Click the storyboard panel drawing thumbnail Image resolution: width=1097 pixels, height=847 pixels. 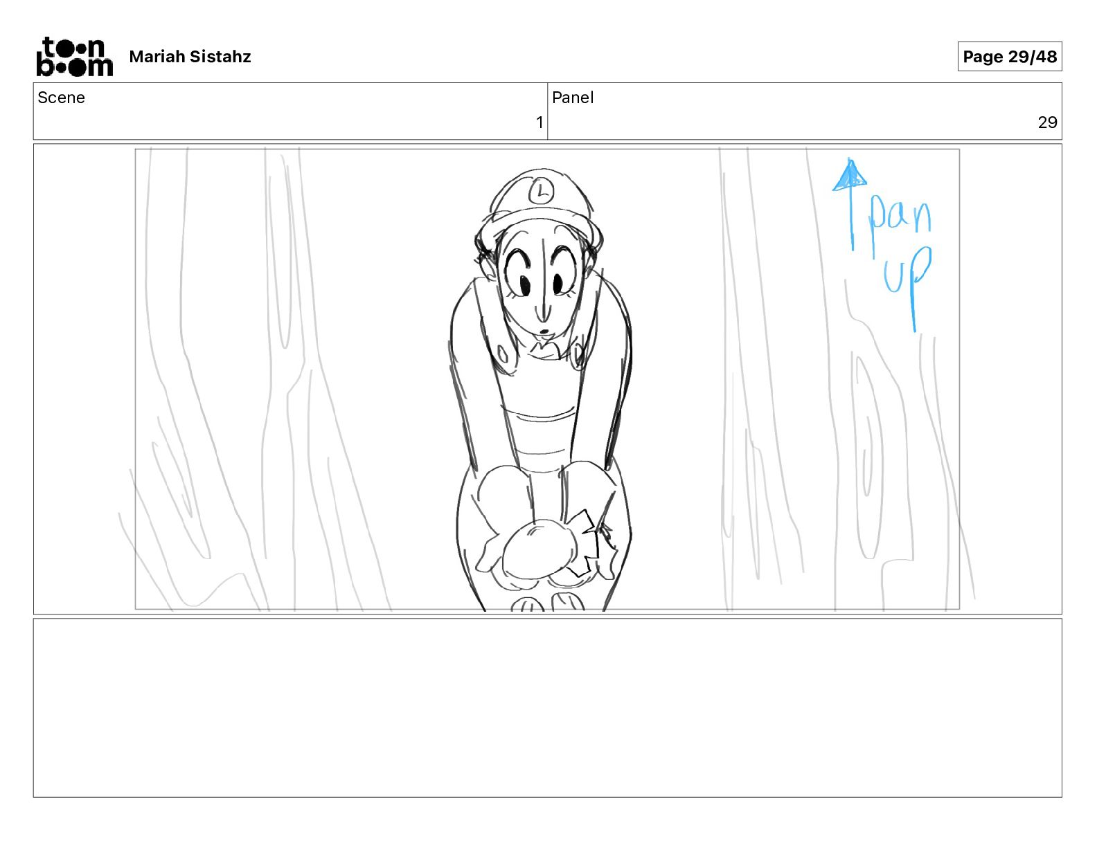click(547, 379)
